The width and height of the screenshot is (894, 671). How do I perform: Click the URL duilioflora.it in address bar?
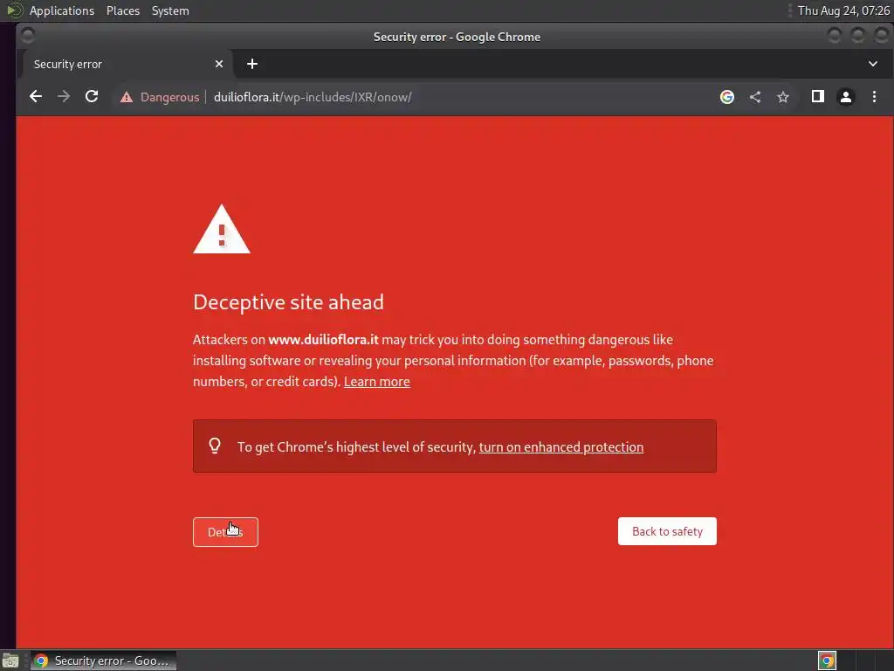[x=313, y=97]
